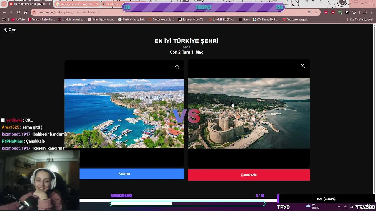Open the Tureng - Türkçe İngi... bookmark

(x=41, y=20)
